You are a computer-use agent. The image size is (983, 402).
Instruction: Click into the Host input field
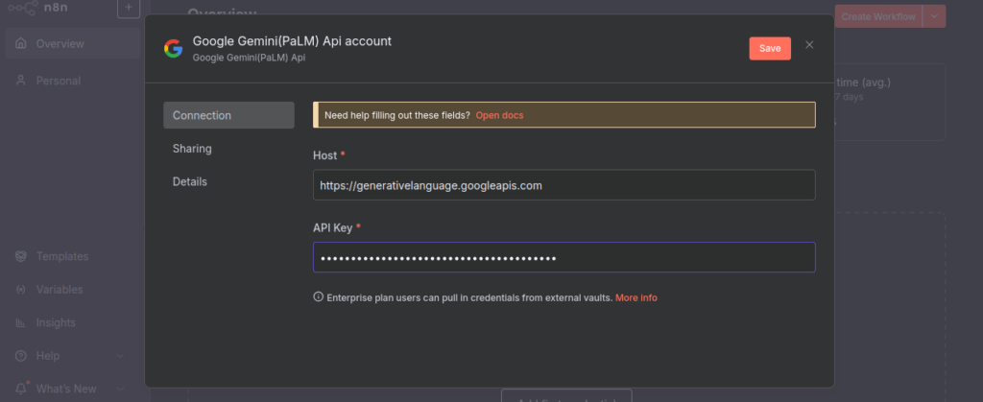click(563, 185)
